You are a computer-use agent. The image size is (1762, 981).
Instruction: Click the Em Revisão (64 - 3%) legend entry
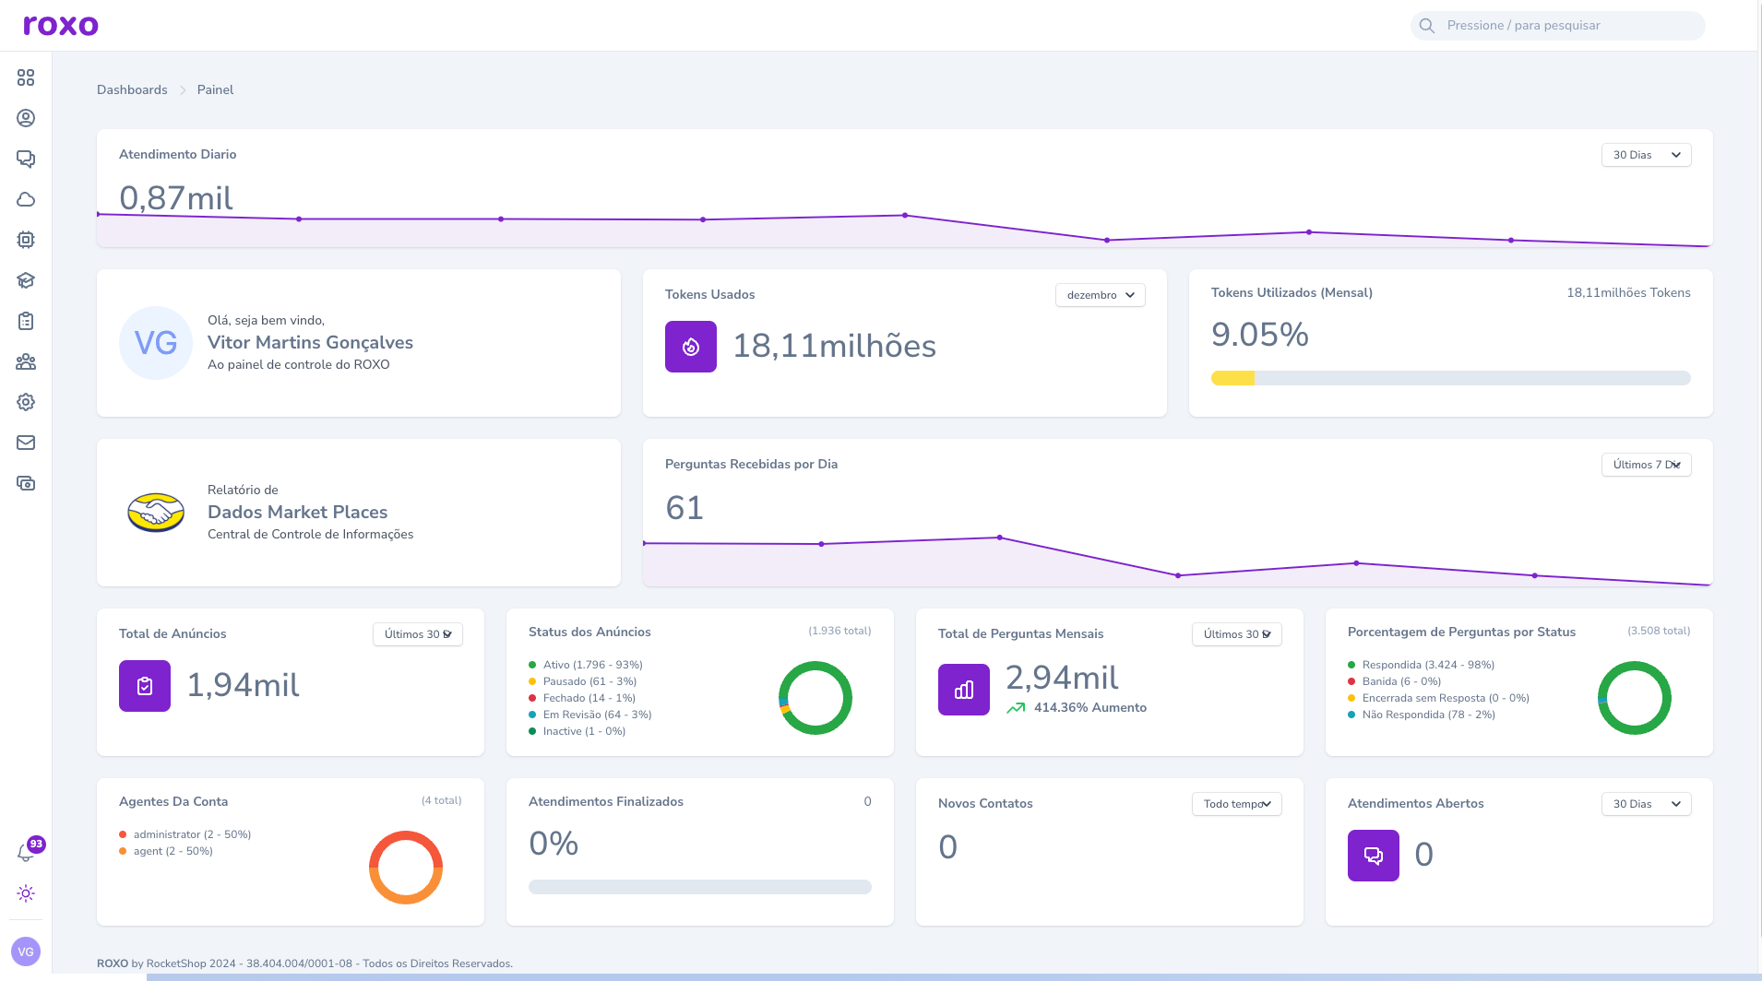tap(590, 715)
